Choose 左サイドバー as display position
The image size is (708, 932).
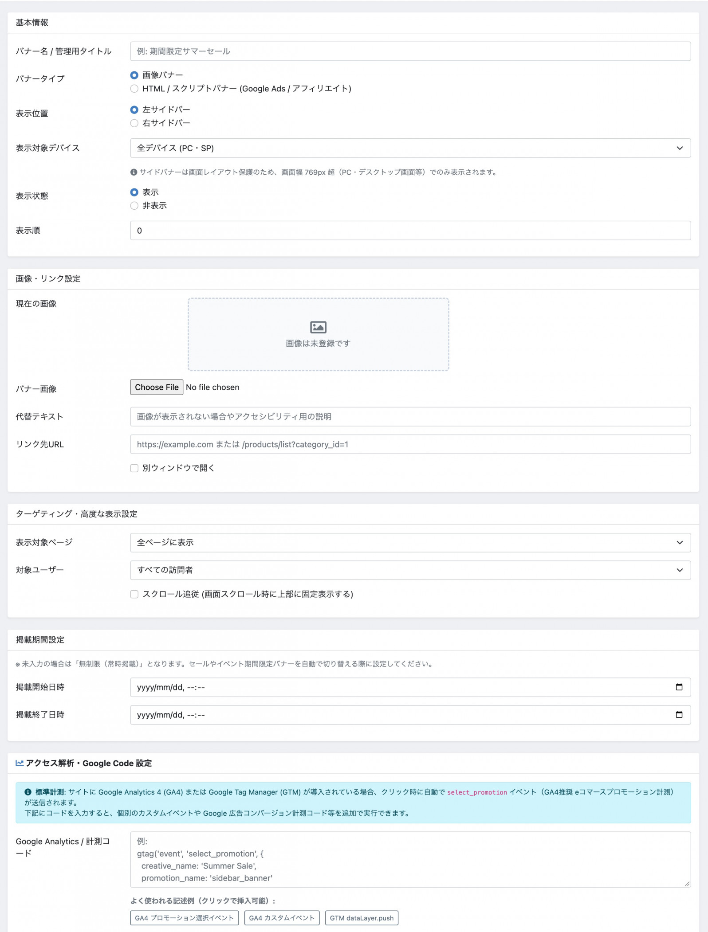(x=134, y=110)
